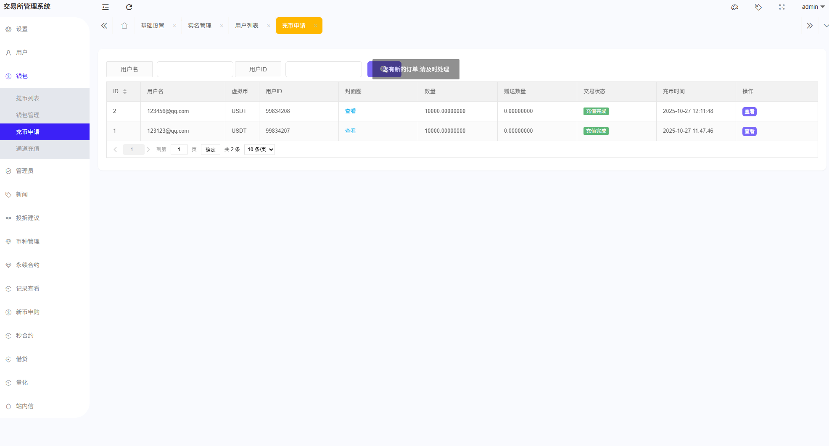Click the 用户名 search input field
The width and height of the screenshot is (829, 446).
tap(195, 69)
